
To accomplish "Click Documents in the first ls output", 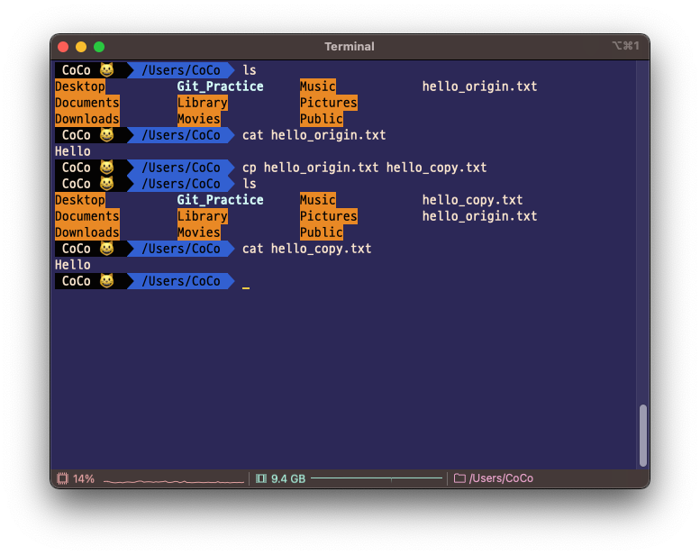I will (x=87, y=103).
